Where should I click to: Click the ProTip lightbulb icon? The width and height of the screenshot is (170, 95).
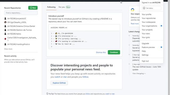47,94
